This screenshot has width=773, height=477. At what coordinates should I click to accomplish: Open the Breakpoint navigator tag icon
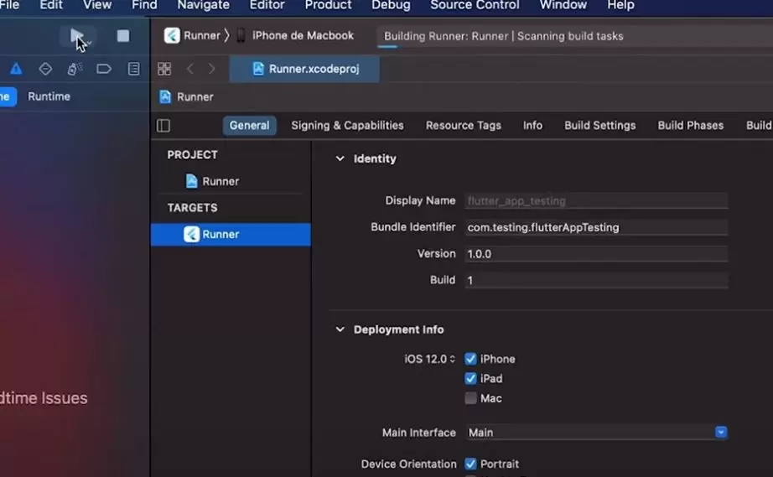point(104,69)
